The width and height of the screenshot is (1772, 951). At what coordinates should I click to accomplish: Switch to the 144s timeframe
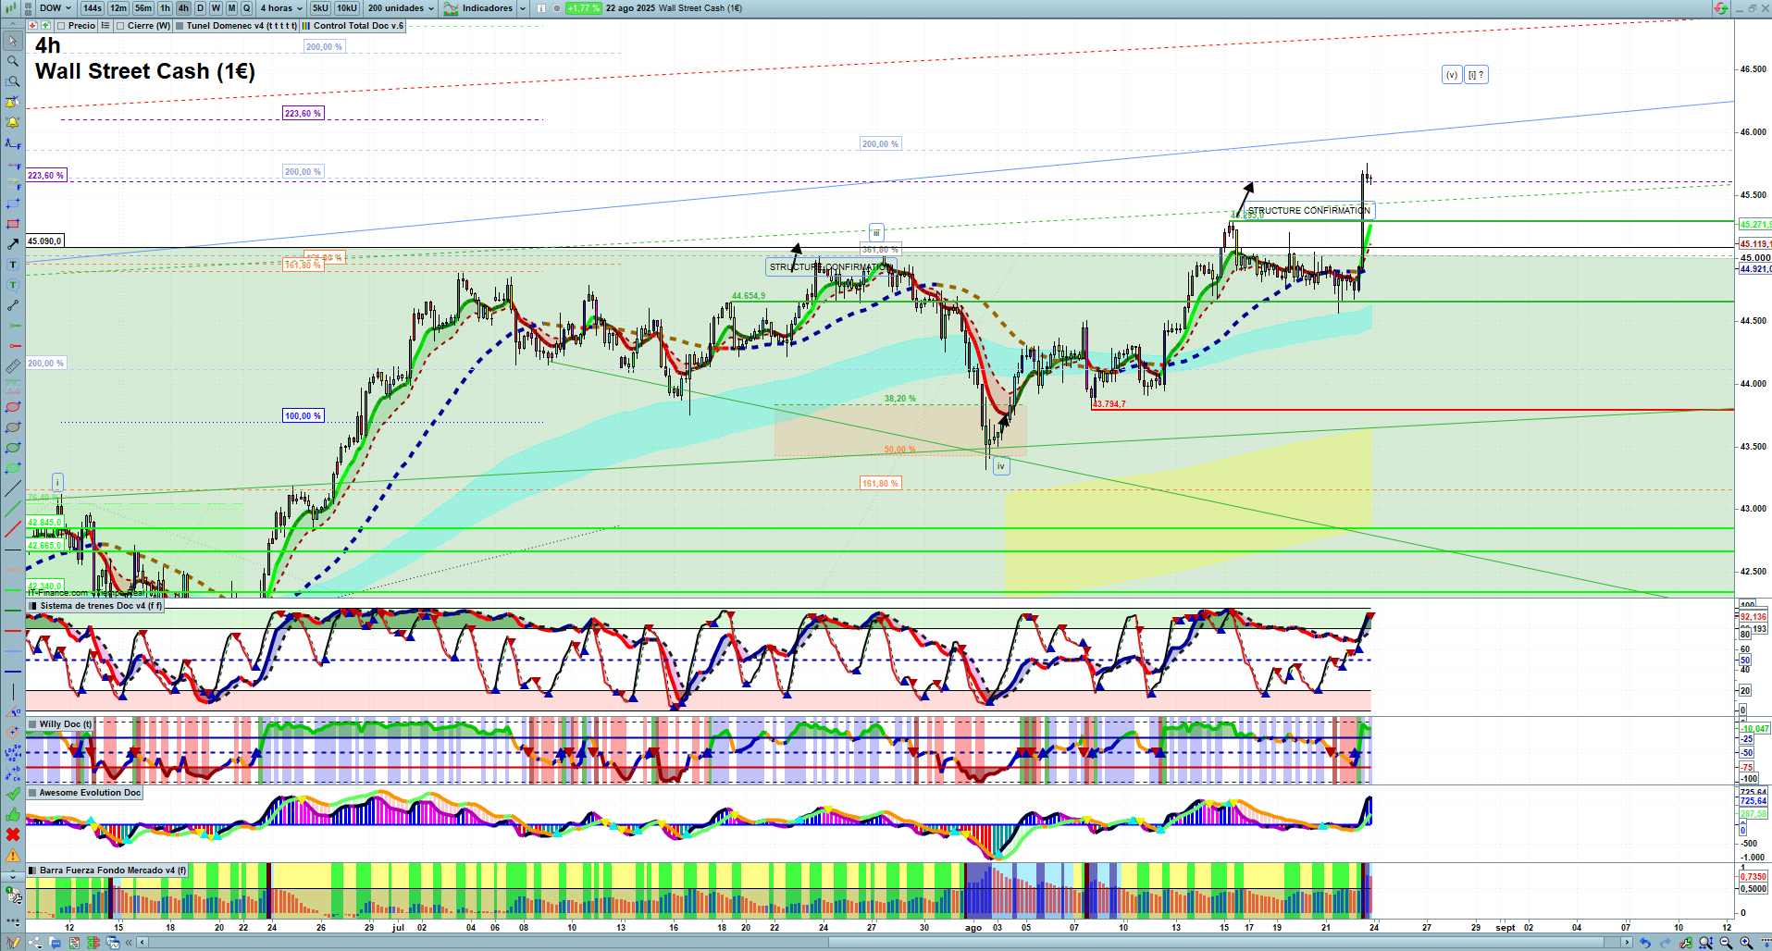pos(92,8)
